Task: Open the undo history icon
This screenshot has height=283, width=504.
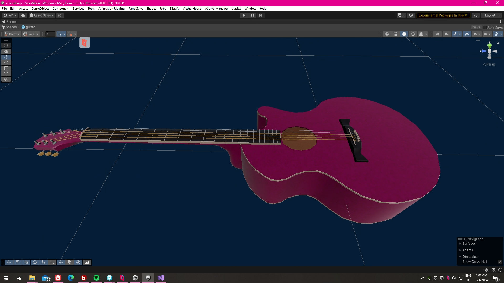Action: [x=411, y=15]
